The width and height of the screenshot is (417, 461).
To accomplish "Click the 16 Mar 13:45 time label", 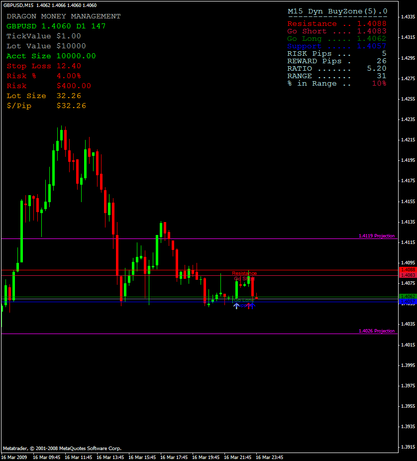I will coord(110,457).
